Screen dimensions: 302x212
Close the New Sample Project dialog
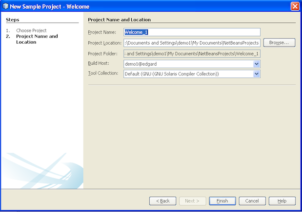295,6
